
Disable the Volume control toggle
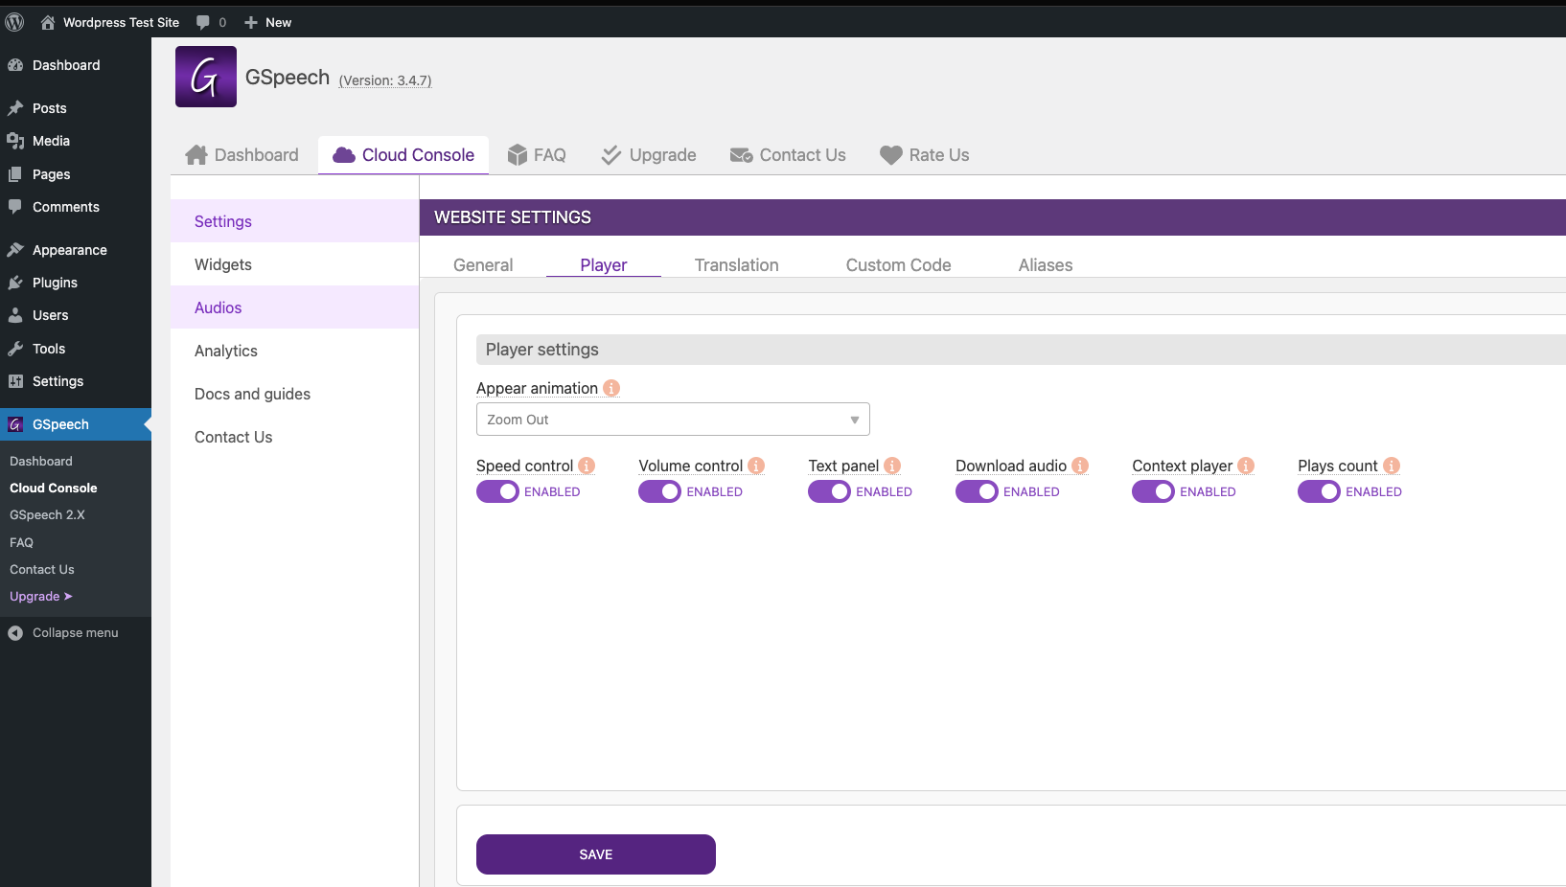[659, 491]
